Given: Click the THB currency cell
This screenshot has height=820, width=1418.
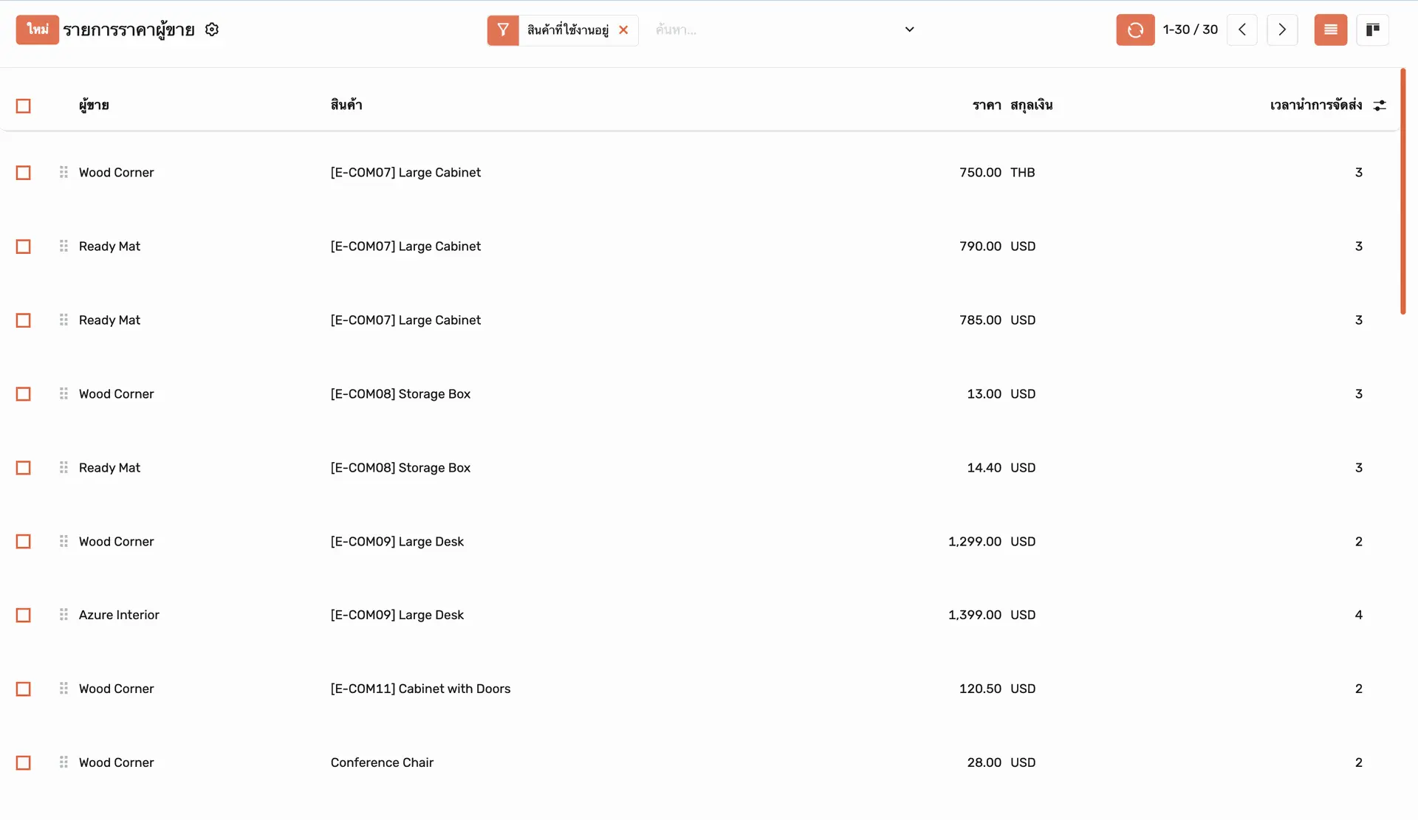Looking at the screenshot, I should (x=1022, y=172).
